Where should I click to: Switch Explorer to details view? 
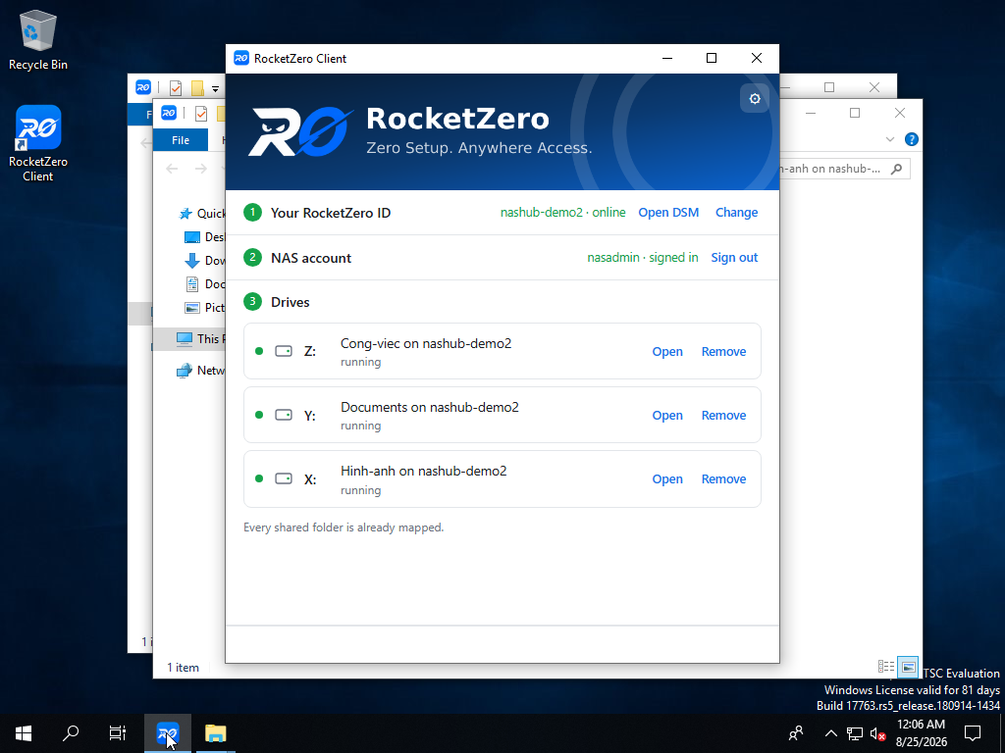point(886,667)
